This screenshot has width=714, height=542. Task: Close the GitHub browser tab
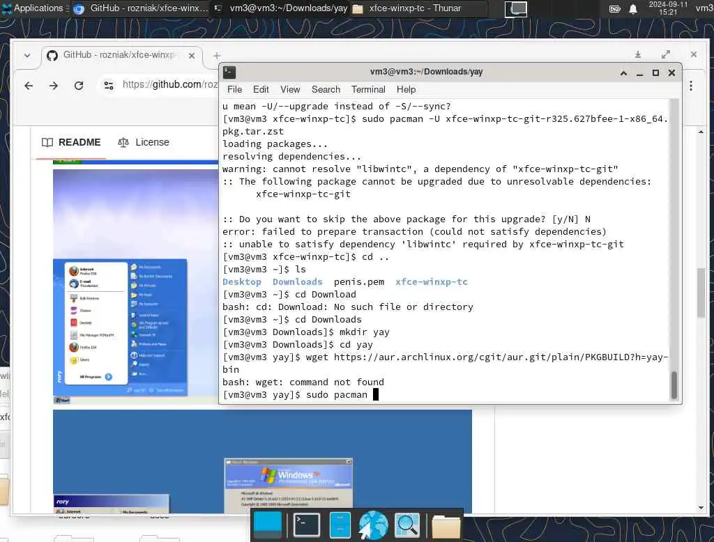tap(192, 56)
